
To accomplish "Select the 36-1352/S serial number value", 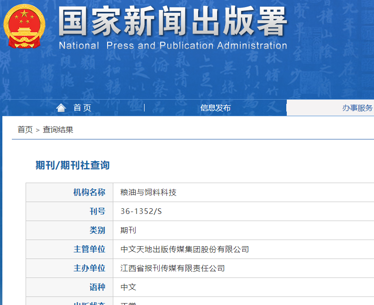I will click(141, 211).
